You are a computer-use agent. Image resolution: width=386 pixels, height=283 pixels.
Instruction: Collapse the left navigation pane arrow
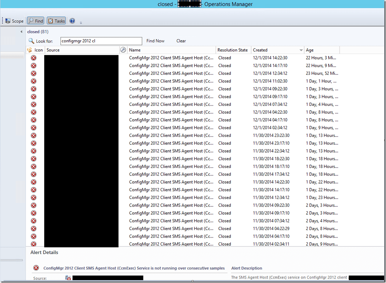point(21,32)
